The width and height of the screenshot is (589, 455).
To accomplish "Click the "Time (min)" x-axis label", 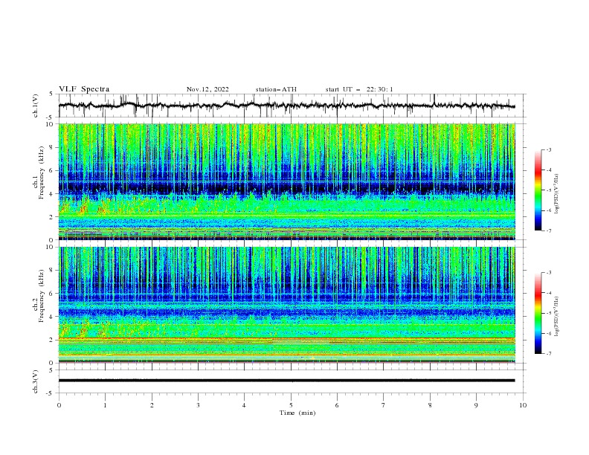I will point(297,413).
